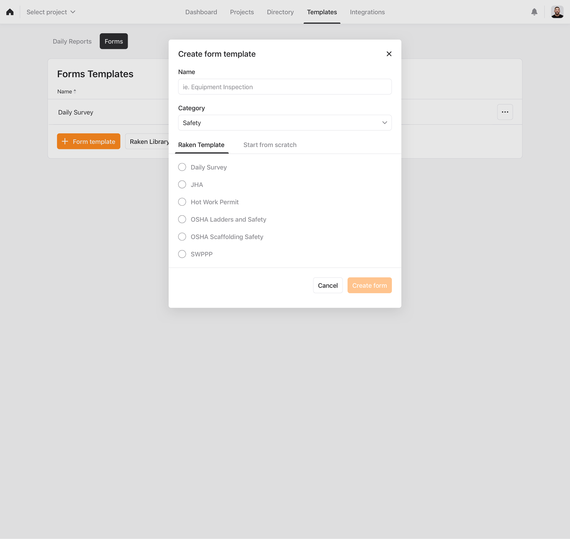Click the sort arrows next to Name column
This screenshot has width=570, height=539.
point(75,91)
